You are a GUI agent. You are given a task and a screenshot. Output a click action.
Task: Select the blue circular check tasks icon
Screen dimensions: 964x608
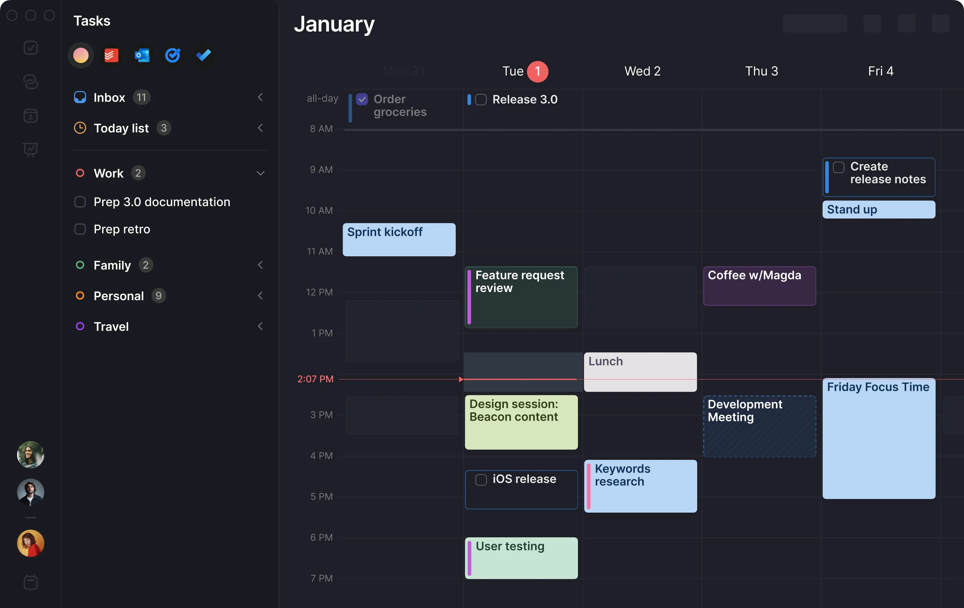tap(173, 55)
